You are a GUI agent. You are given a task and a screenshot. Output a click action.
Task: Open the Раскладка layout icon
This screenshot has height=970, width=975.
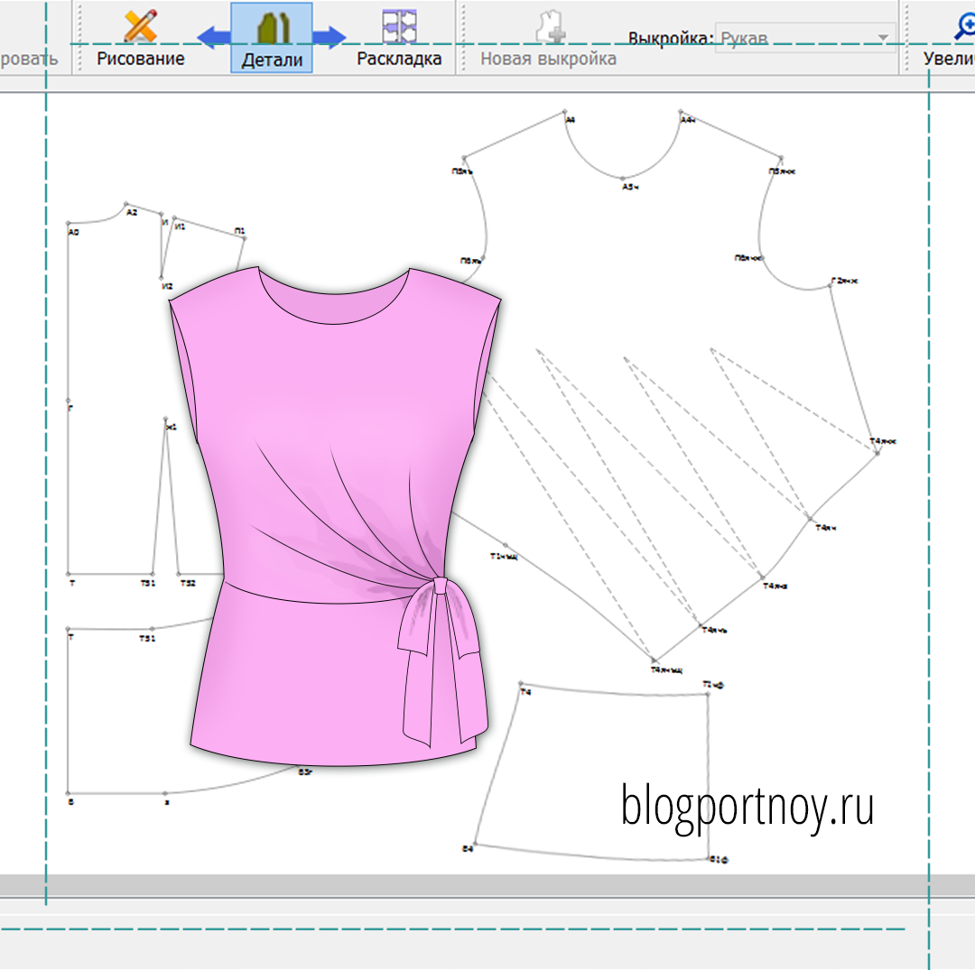(x=399, y=25)
